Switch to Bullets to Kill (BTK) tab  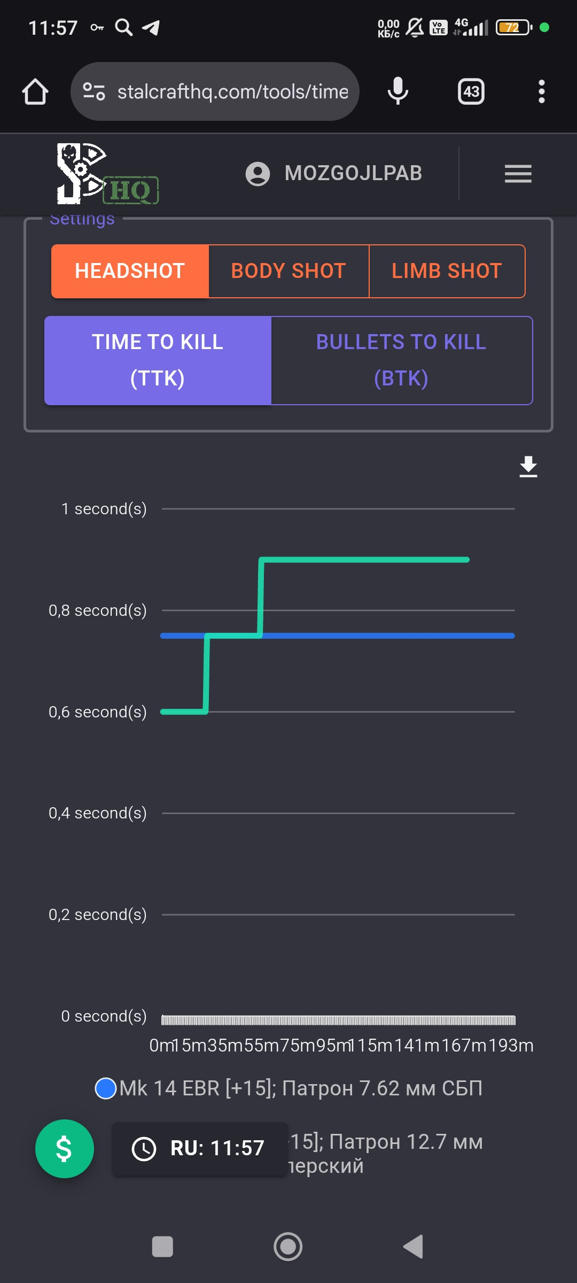pos(402,360)
